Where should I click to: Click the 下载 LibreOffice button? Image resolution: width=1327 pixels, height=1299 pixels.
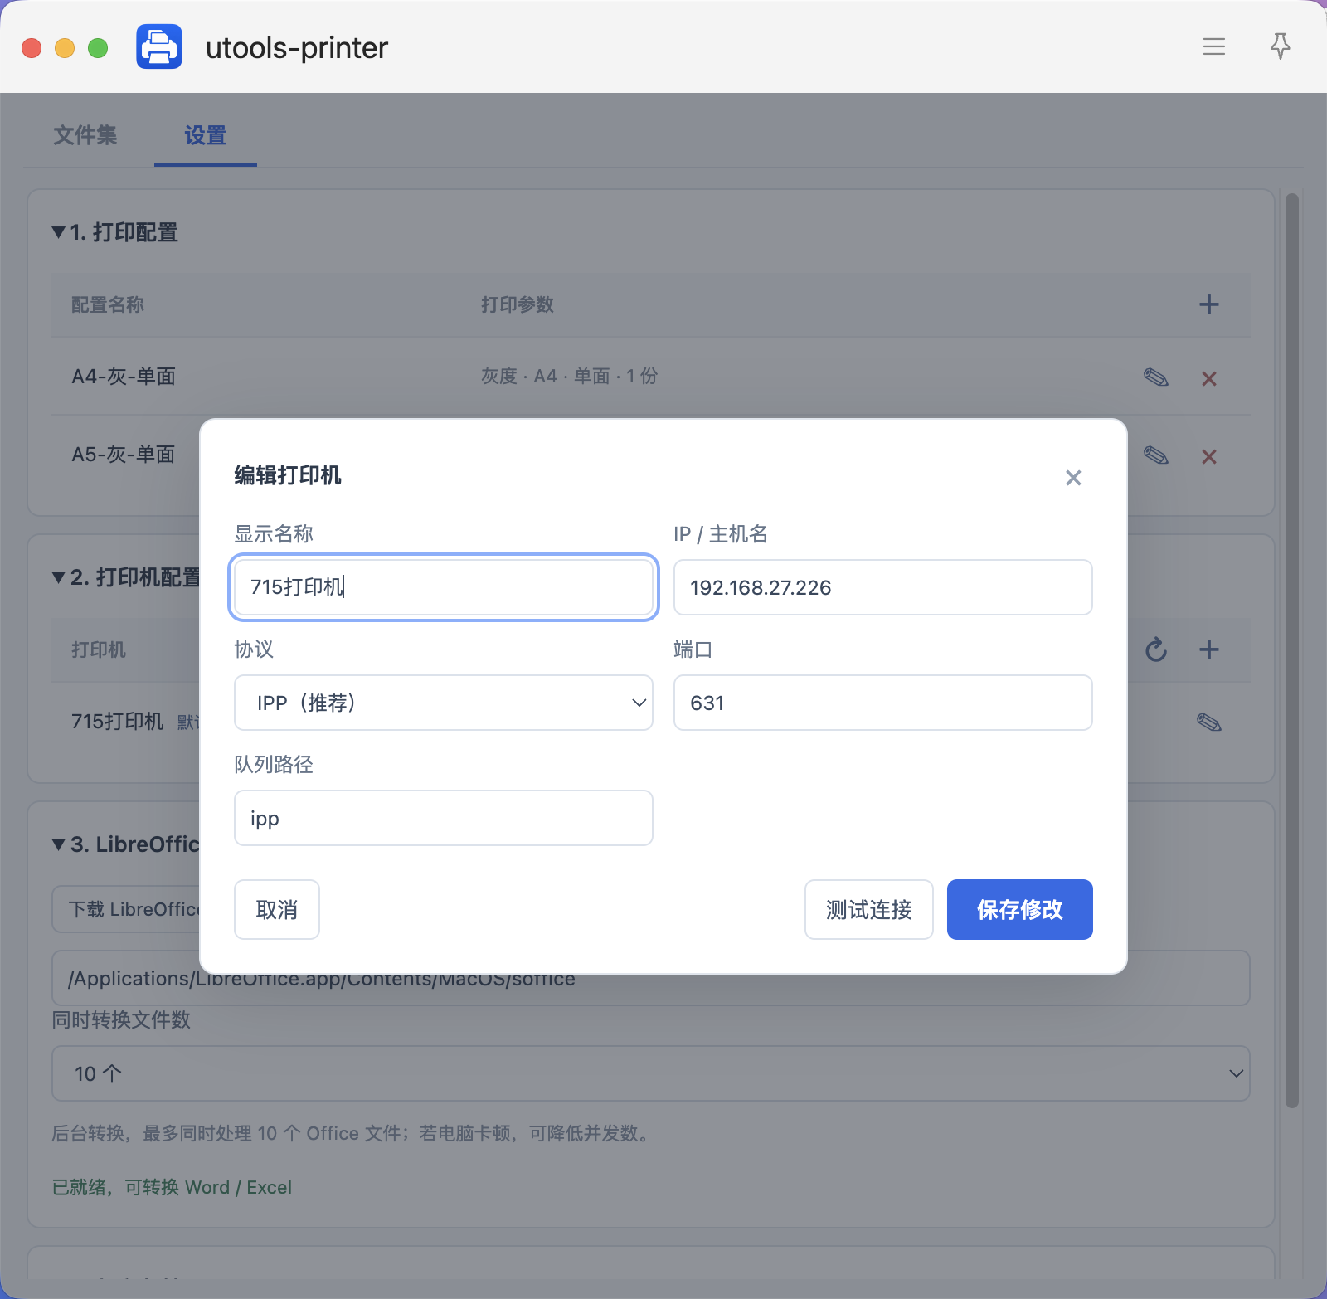(x=127, y=909)
